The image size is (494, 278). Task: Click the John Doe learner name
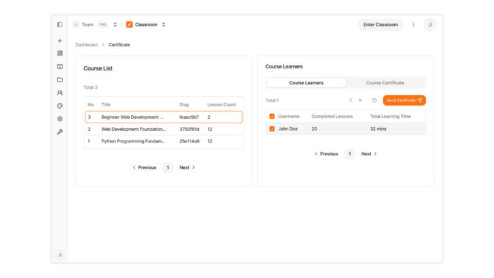pos(288,129)
